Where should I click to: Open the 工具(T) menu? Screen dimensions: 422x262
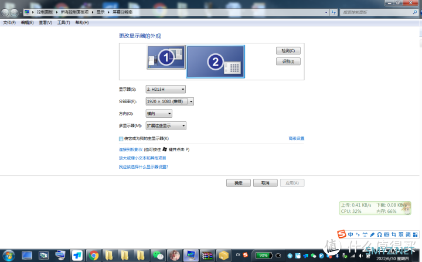coord(63,22)
